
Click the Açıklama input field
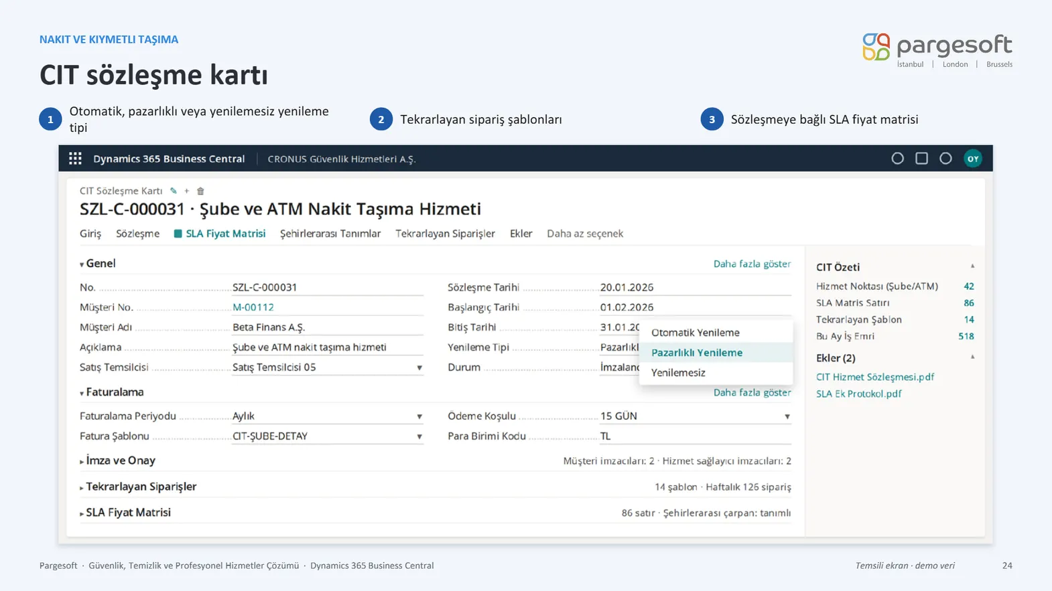click(328, 347)
